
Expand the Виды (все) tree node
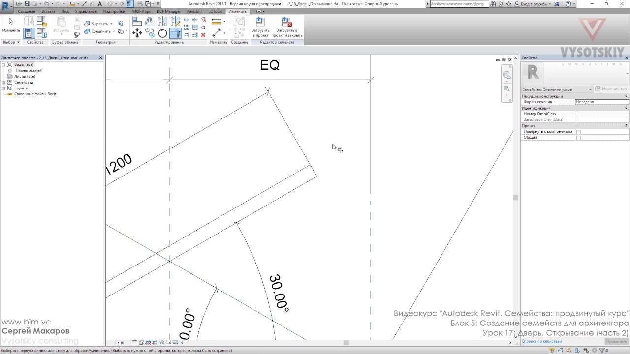tap(3, 64)
